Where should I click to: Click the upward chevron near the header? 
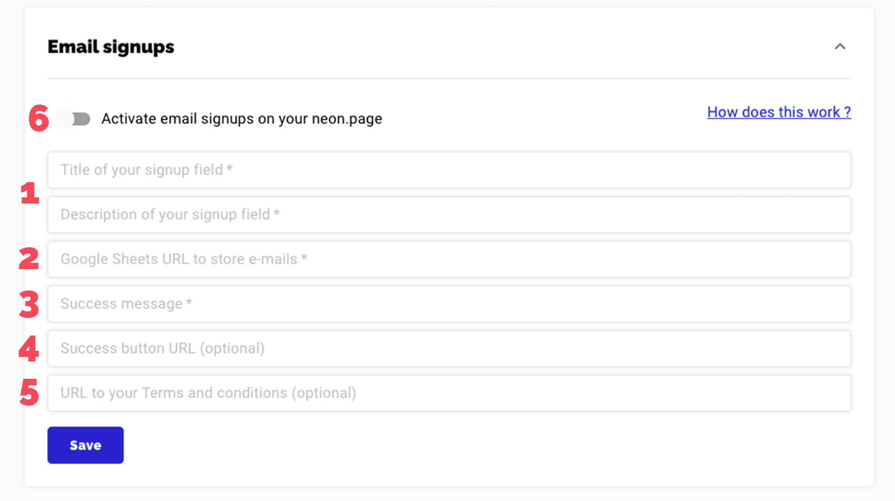840,46
